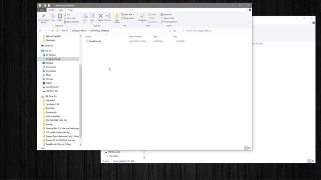
Task: Click Select all in ribbon
Action: pyautogui.click(x=166, y=14)
